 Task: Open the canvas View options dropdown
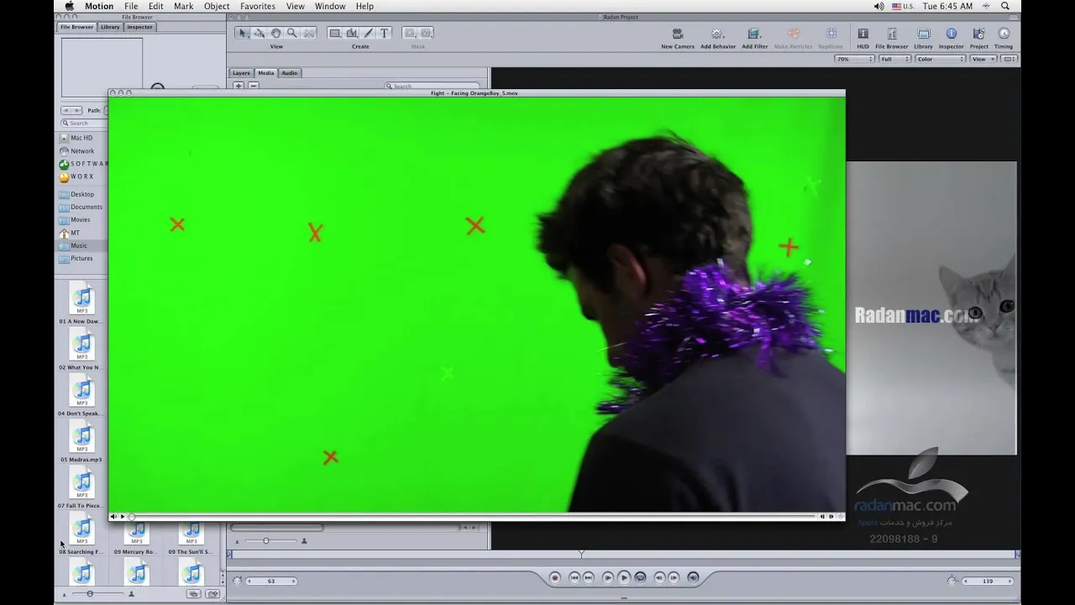coord(983,59)
